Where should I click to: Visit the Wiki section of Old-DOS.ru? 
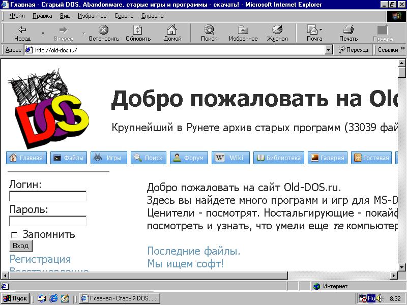tap(230, 158)
